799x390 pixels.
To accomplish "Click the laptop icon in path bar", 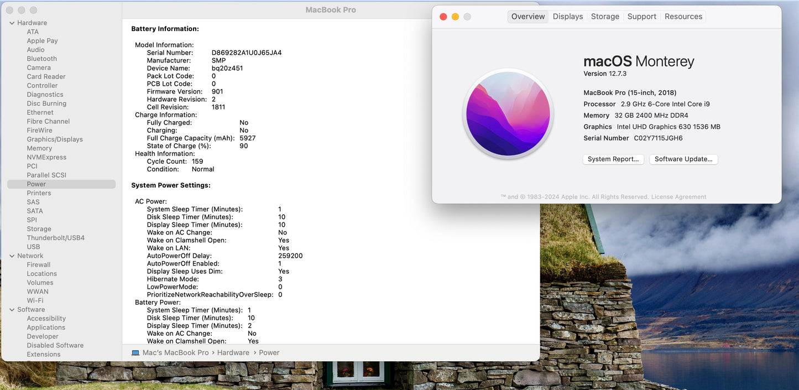I will 135,353.
